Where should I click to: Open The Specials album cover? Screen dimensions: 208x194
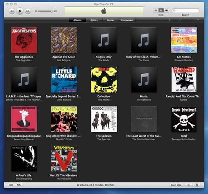point(104,119)
